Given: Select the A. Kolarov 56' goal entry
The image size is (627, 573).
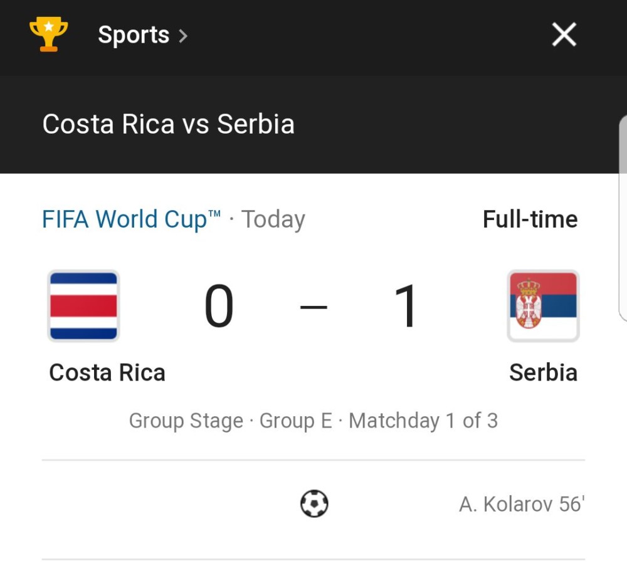Looking at the screenshot, I should 522,504.
